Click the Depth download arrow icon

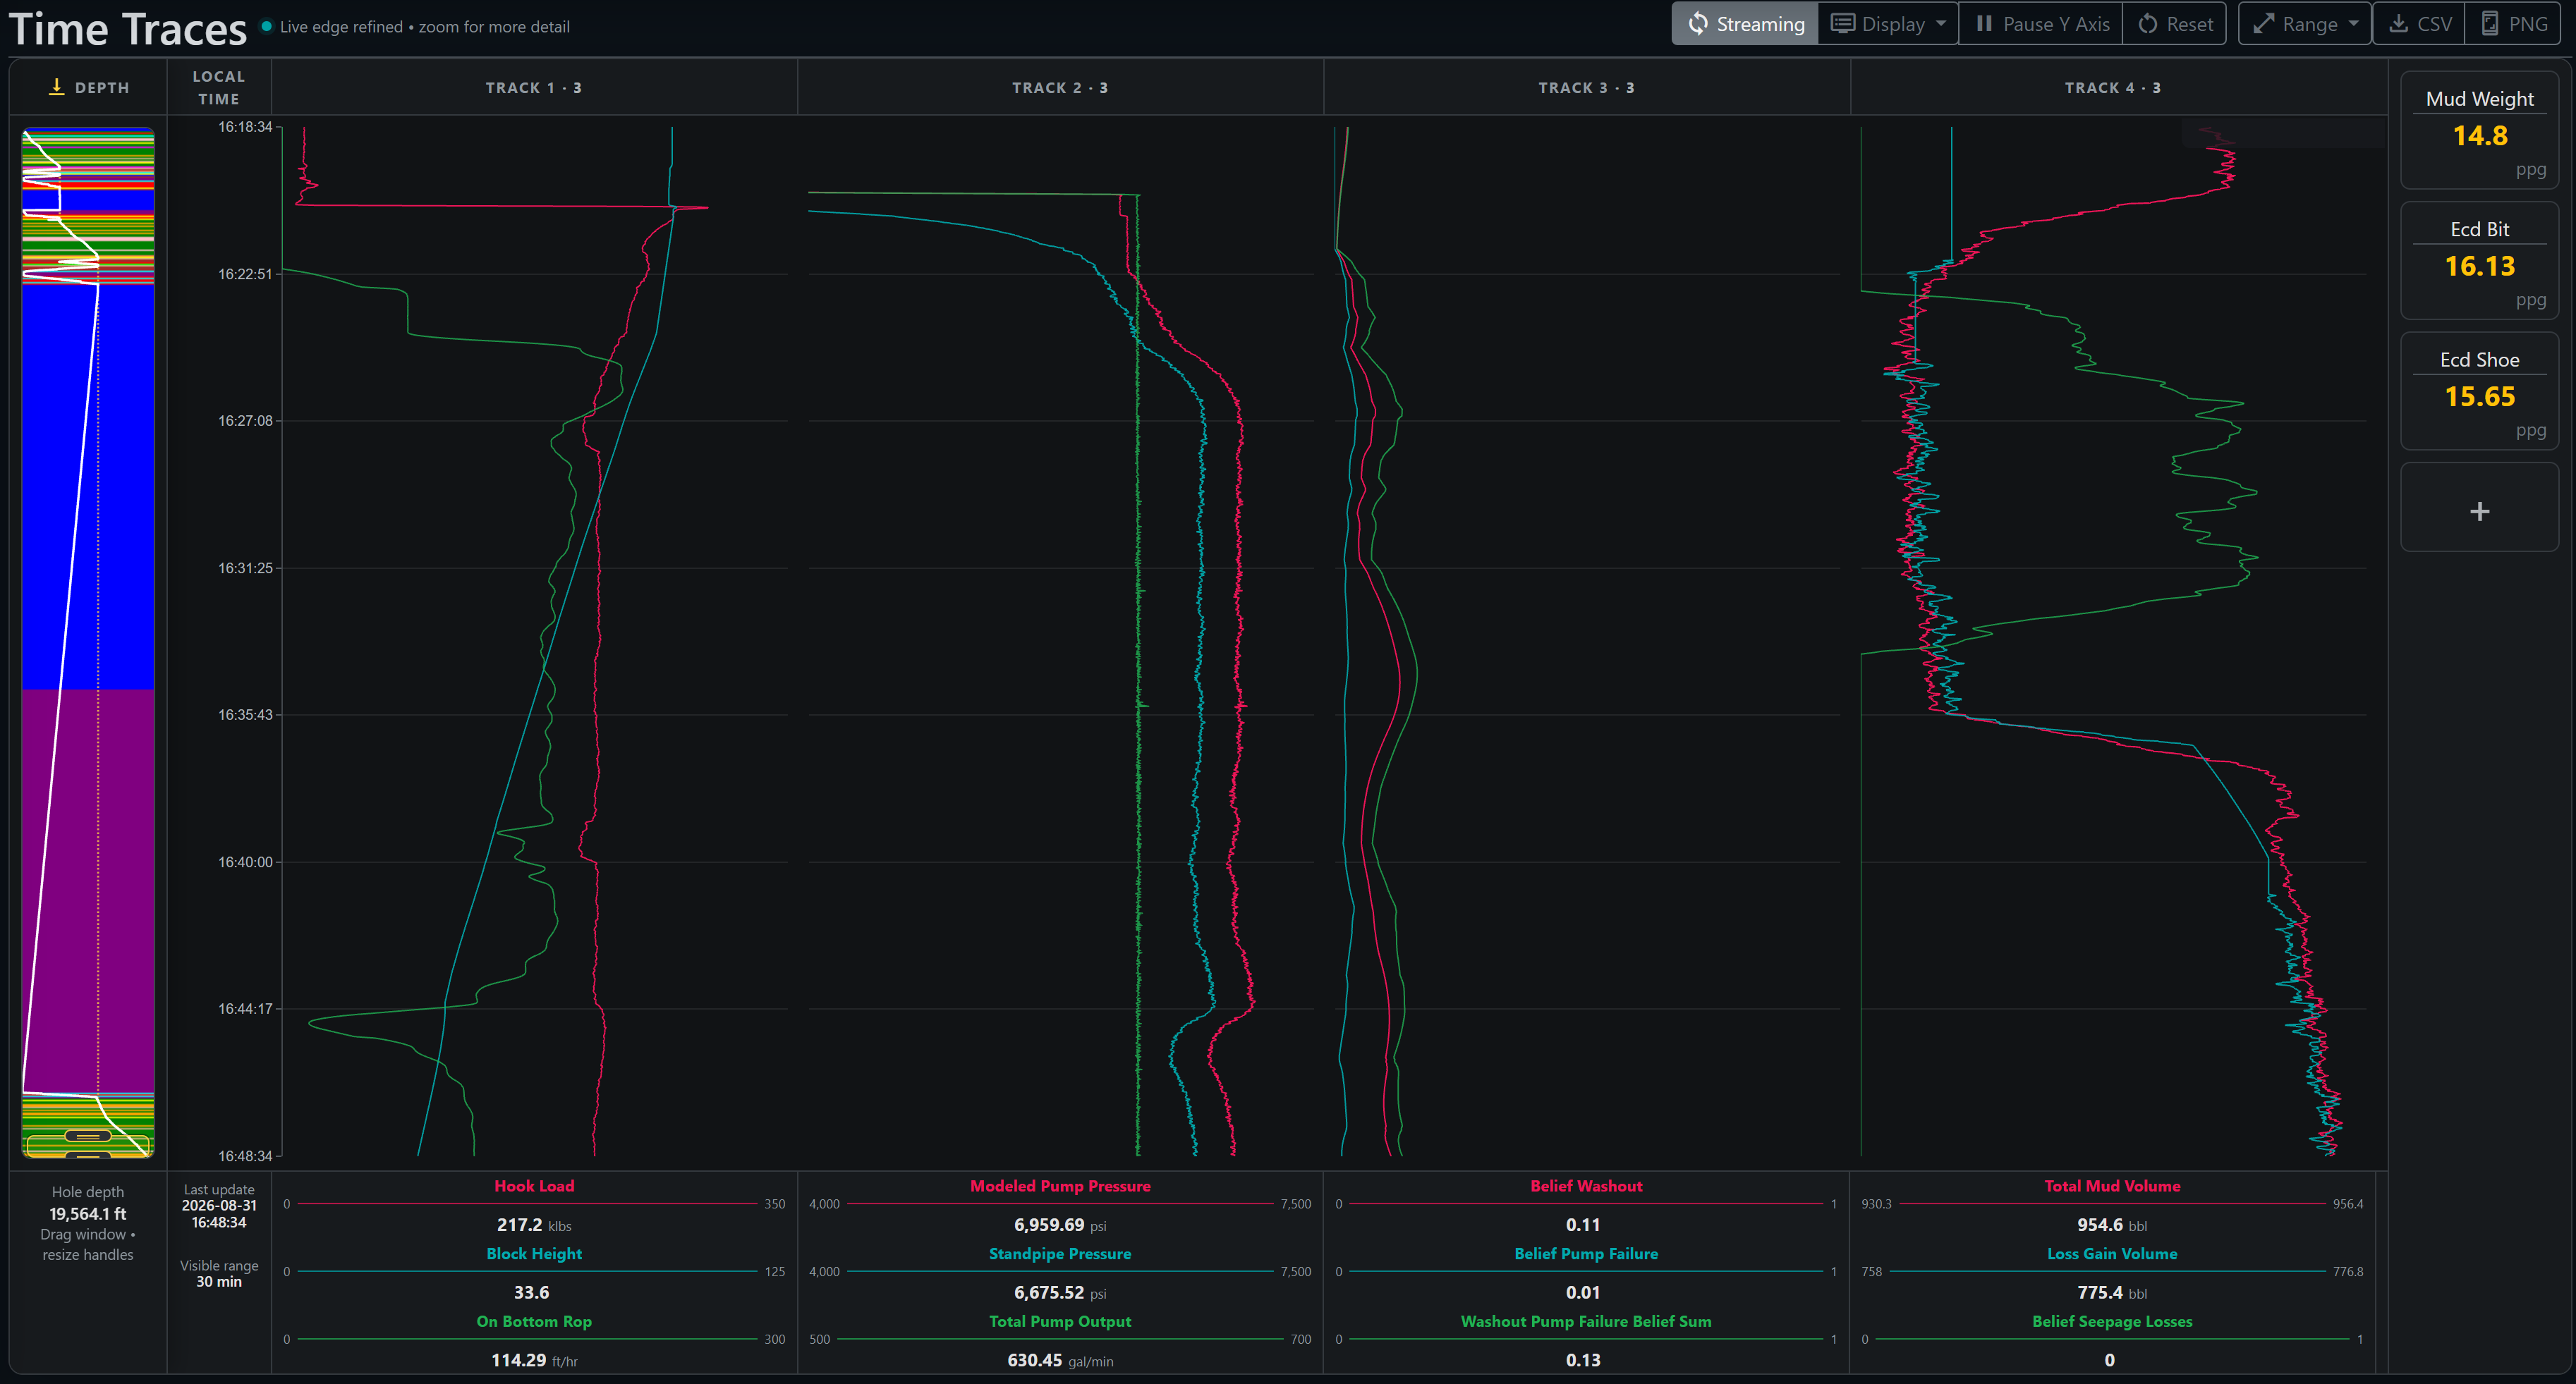57,87
